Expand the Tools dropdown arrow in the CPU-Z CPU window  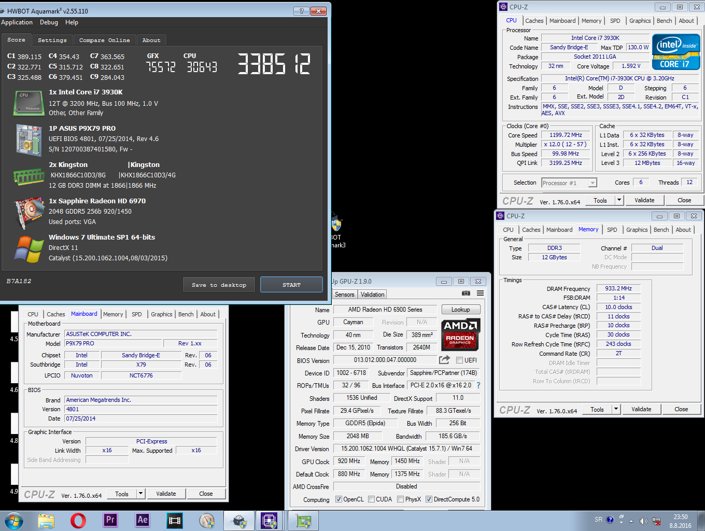click(619, 200)
